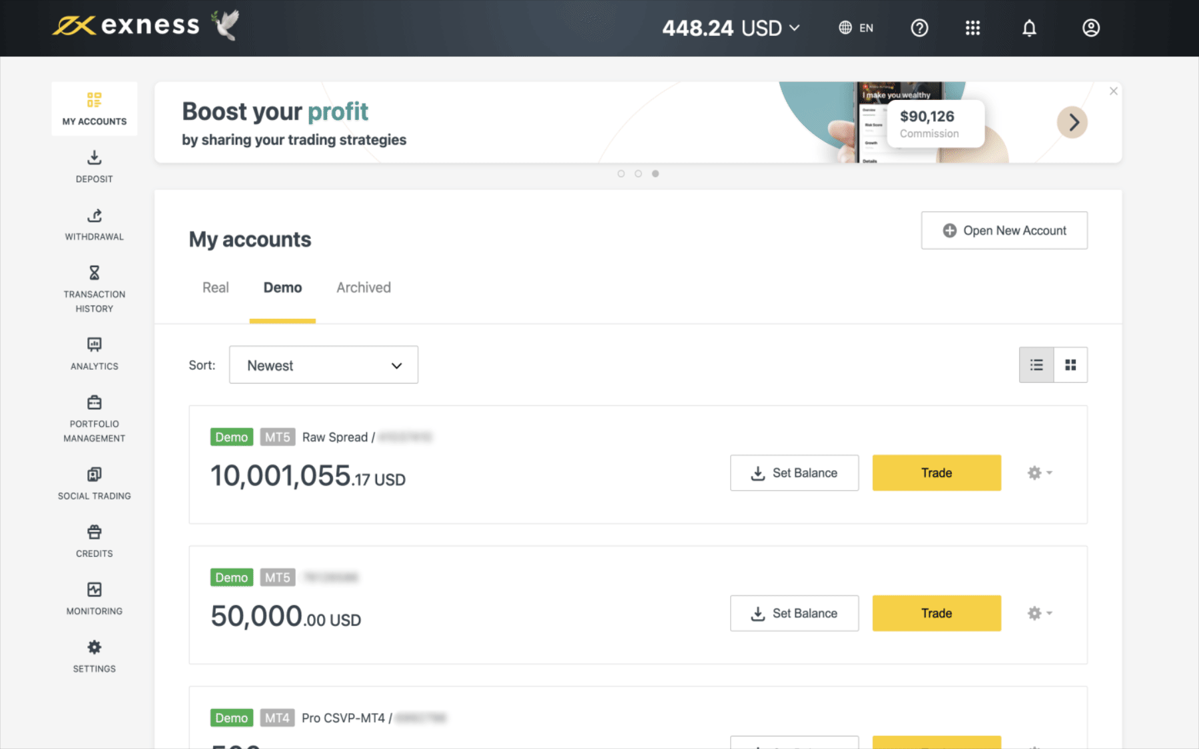Open the user profile icon
This screenshot has width=1199, height=749.
1090,28
